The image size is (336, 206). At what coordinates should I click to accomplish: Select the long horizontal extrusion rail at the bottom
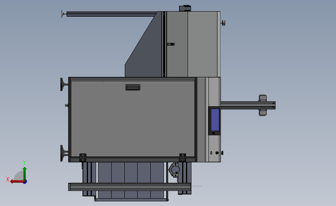[129, 187]
